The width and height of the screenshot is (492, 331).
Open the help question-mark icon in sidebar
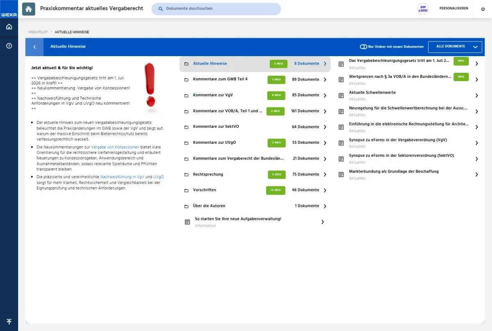9,46
